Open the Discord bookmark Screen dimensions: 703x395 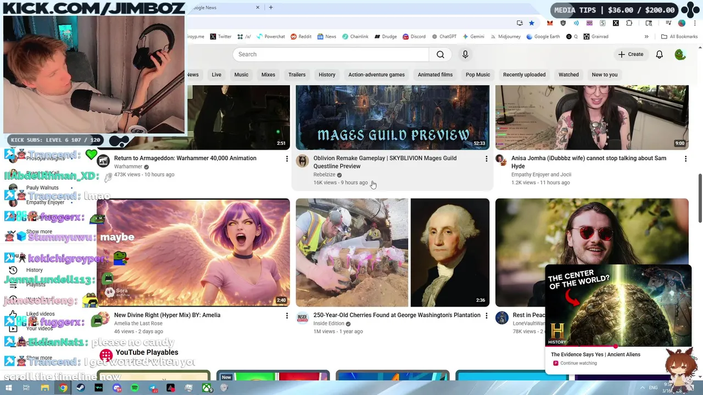click(414, 37)
